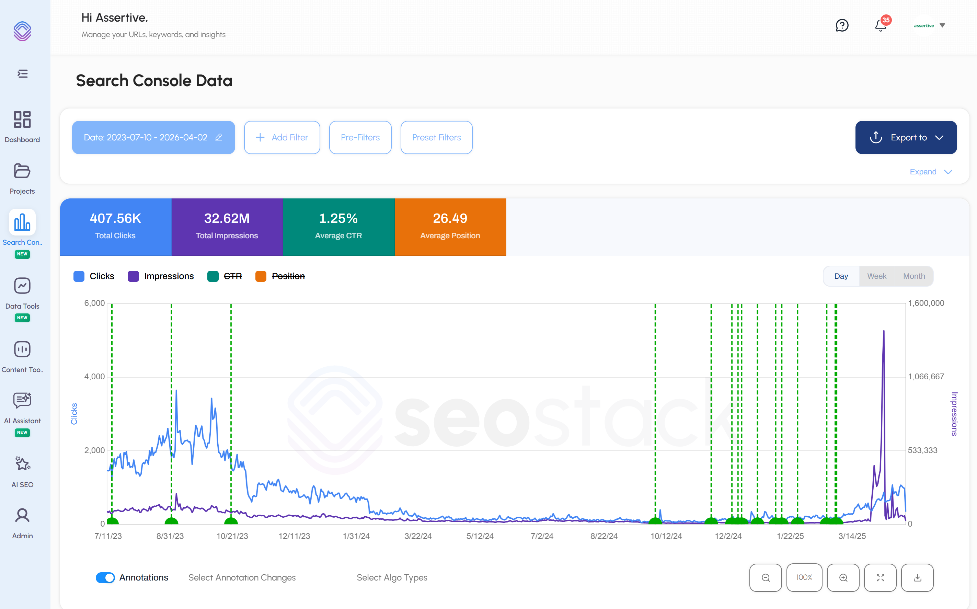Viewport: 977px width, 609px height.
Task: Open the Export to dropdown
Action: [906, 137]
